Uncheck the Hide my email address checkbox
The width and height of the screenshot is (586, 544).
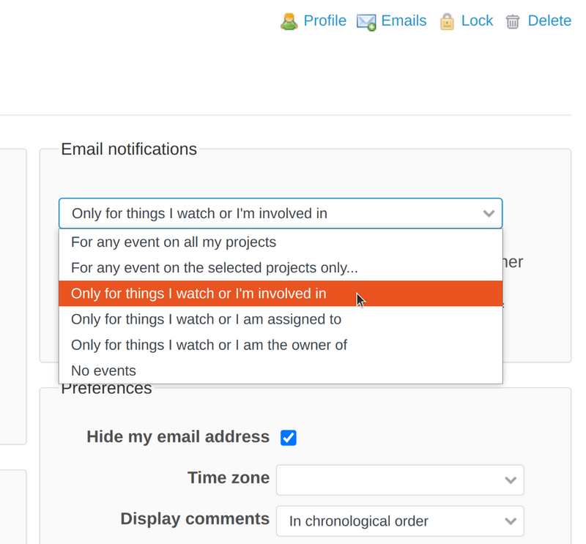click(x=289, y=437)
